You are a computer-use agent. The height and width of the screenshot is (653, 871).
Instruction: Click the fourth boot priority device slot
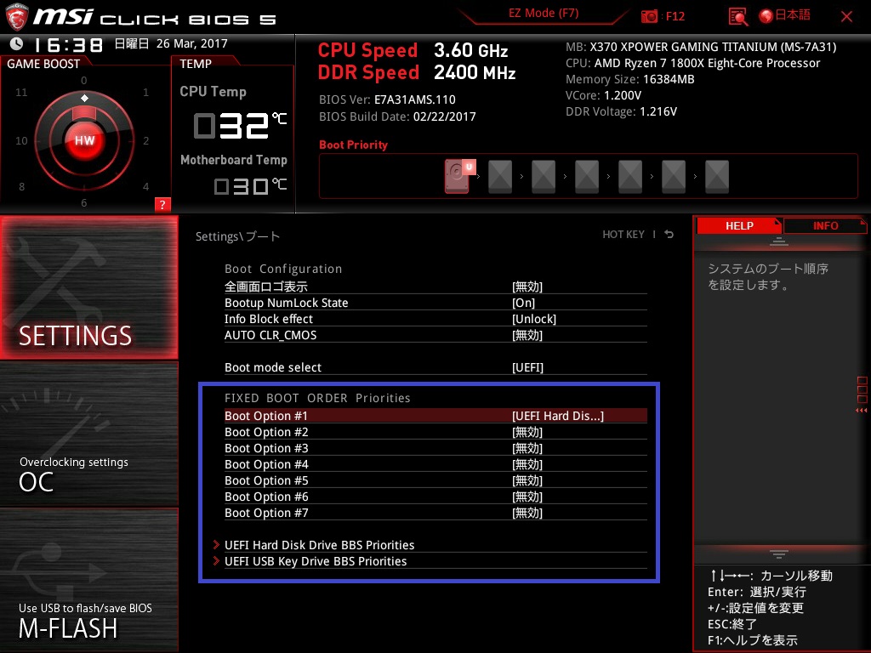click(587, 177)
